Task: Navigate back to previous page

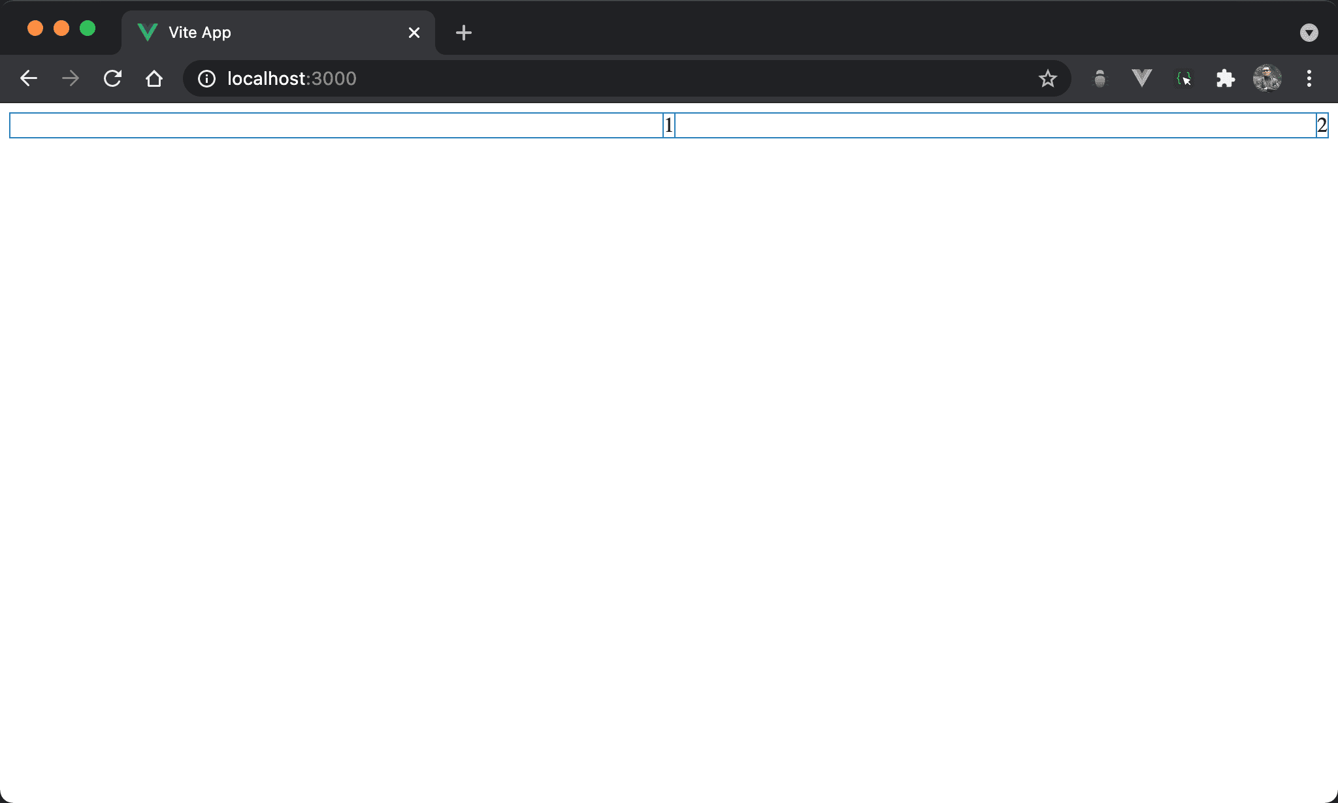Action: point(29,79)
